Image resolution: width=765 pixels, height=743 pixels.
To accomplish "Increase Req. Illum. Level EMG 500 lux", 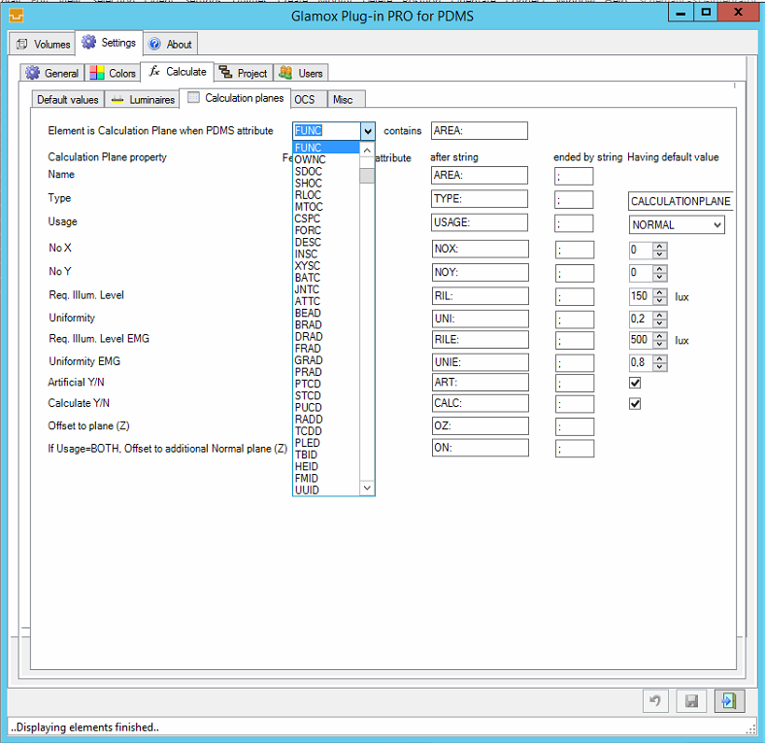I will click(x=659, y=336).
